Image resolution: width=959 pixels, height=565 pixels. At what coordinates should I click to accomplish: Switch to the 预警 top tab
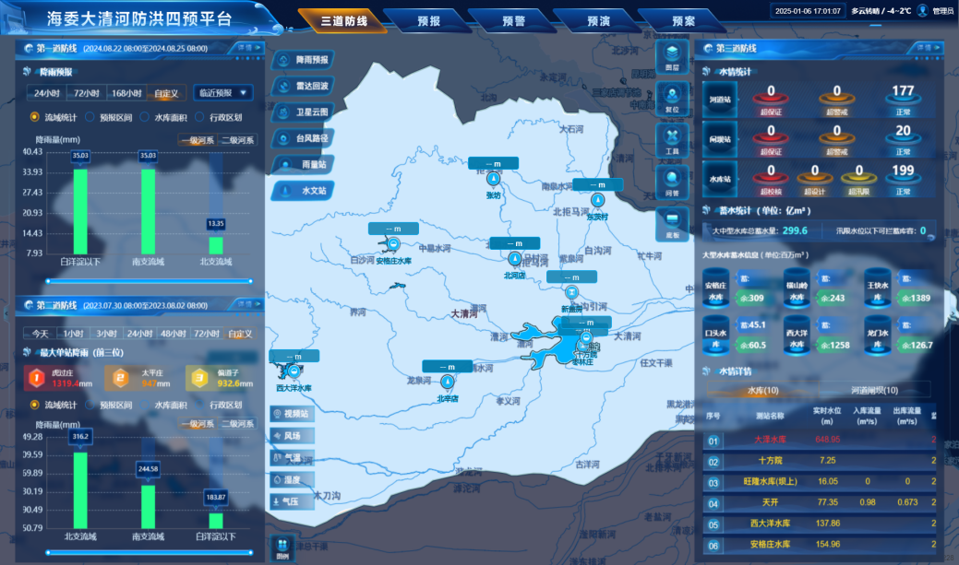(512, 19)
